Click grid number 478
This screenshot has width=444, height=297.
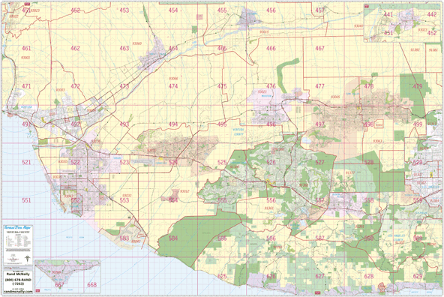pos(369,86)
